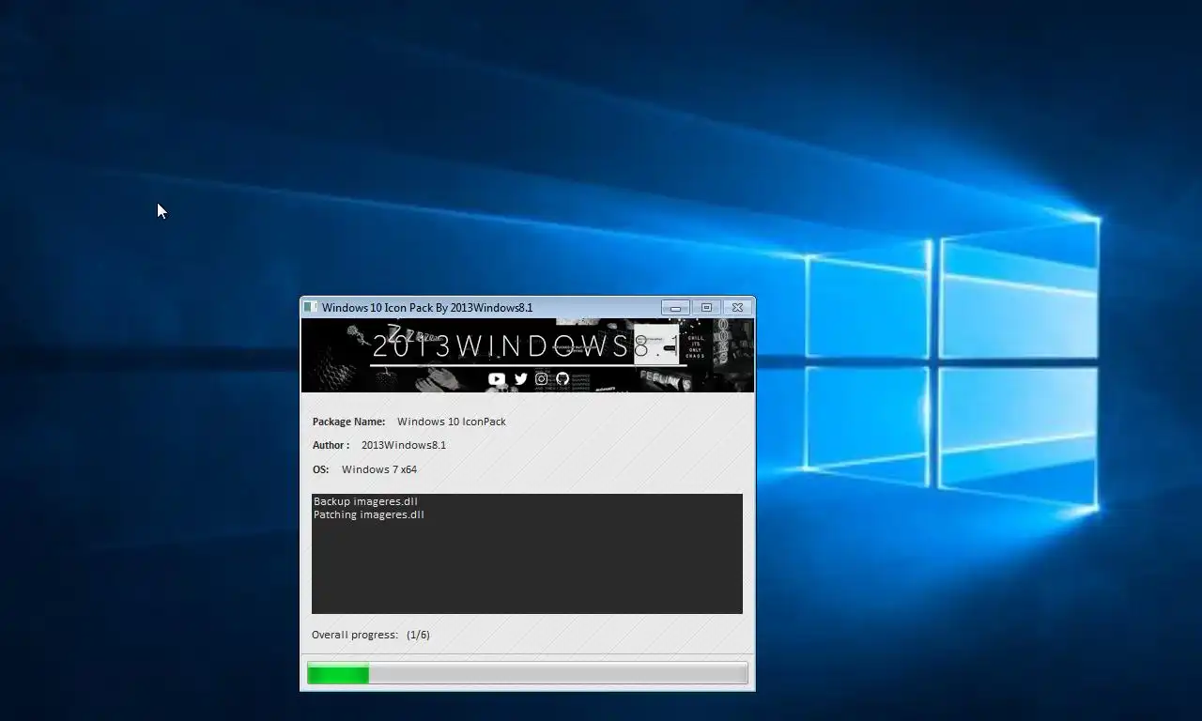Select the 'Patching imageres.dll' log line

[369, 514]
